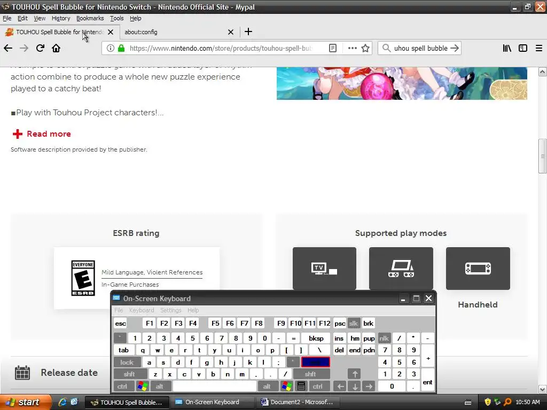This screenshot has width=547, height=410.
Task: Click the green secure padlock icon
Action: [x=121, y=48]
